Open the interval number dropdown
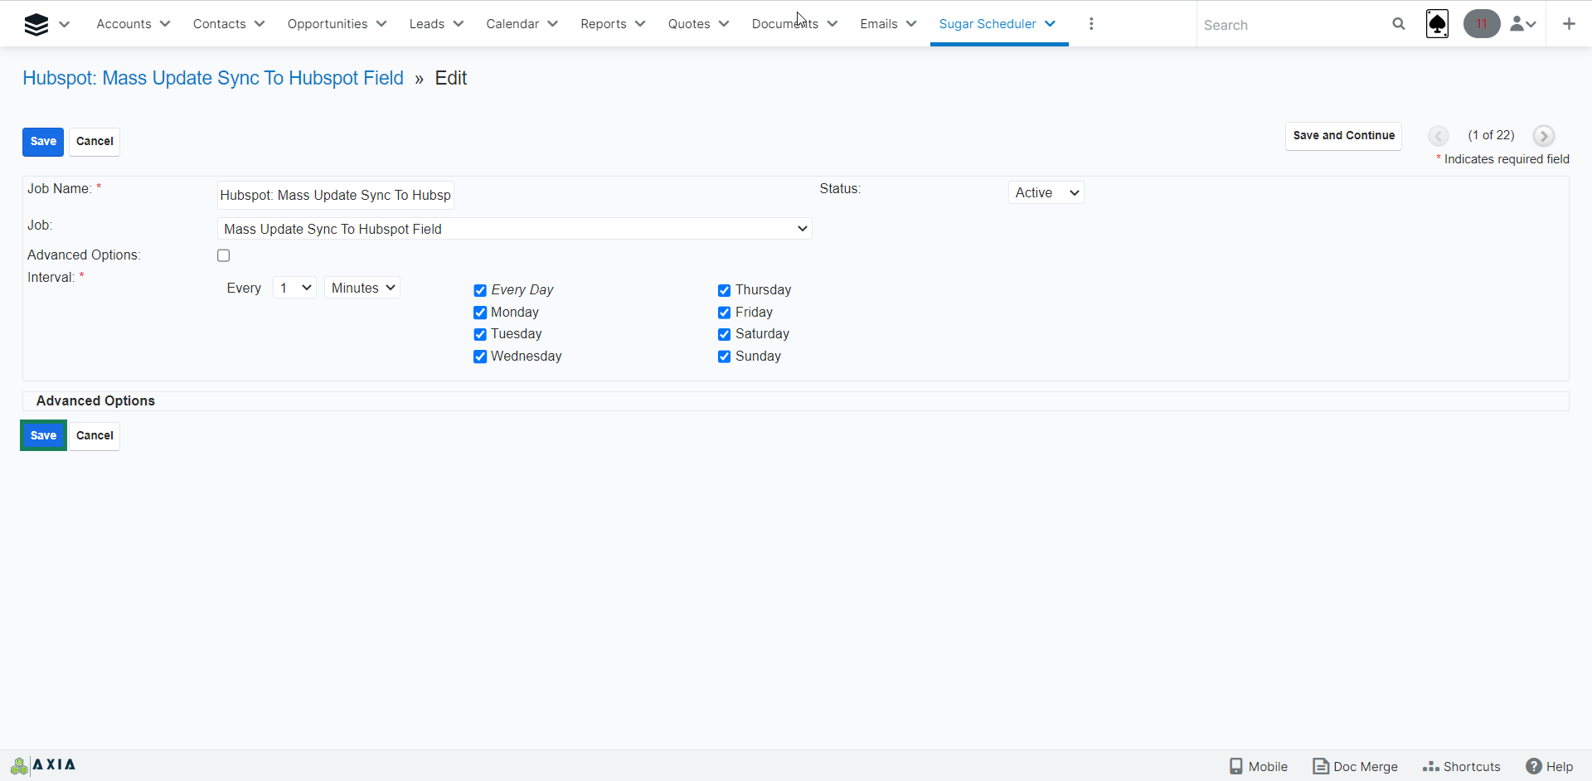The image size is (1592, 781). tap(294, 288)
